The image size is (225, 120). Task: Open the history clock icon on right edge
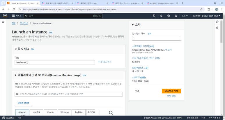click(x=217, y=28)
